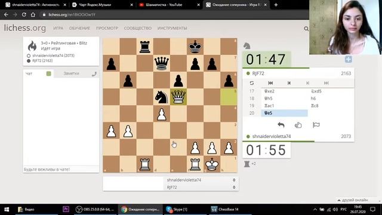382x215 pixels.
Task: Select move 19 Rac1 in move list
Action: [284, 106]
